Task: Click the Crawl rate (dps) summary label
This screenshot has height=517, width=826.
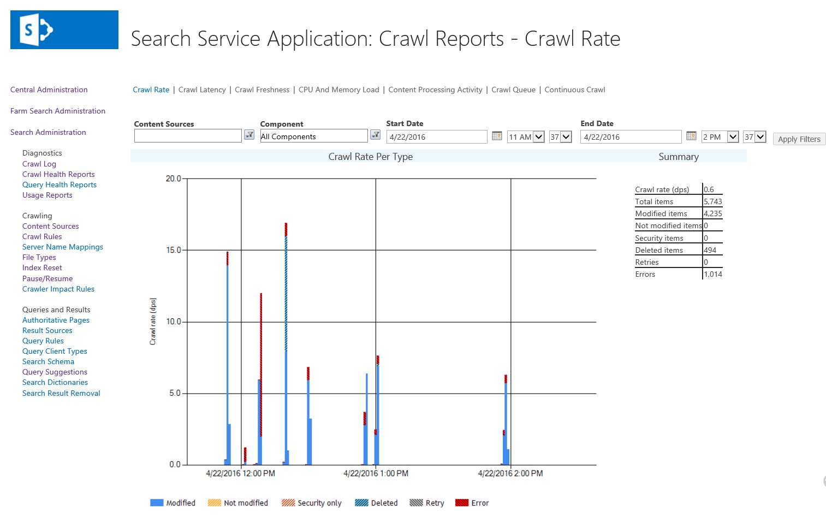Action: 662,190
